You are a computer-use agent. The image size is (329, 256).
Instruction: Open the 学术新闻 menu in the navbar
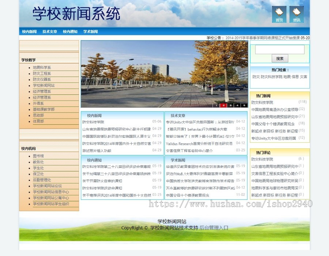[90, 31]
